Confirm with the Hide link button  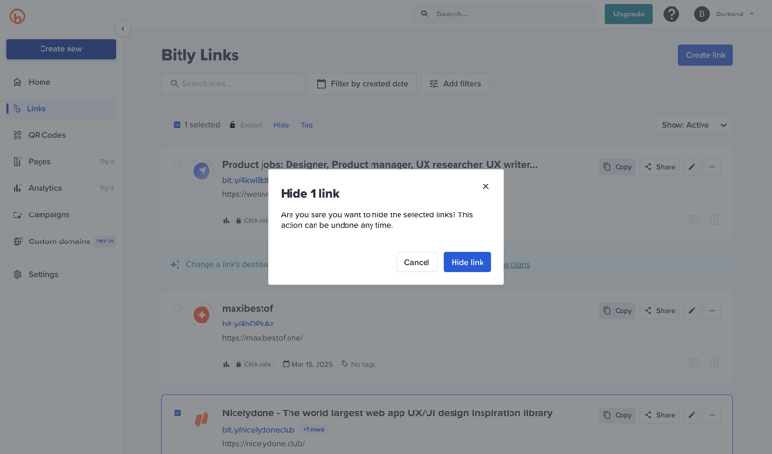[467, 262]
